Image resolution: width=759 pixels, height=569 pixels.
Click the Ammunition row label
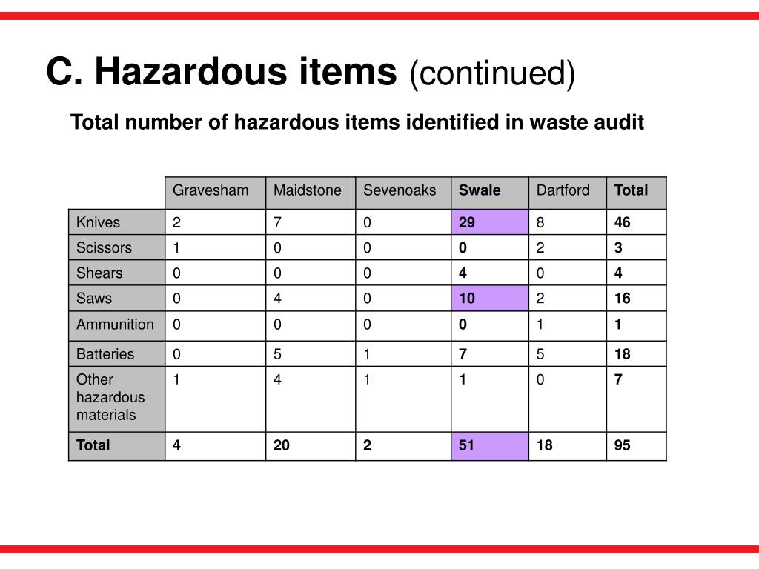115,325
